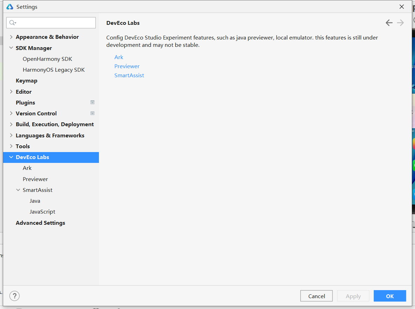This screenshot has width=415, height=309.
Task: Open the Plugins settings page
Action: point(26,103)
